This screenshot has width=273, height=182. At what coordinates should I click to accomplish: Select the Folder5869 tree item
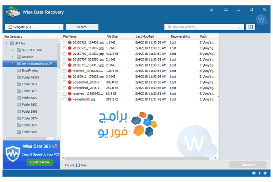[30, 112]
